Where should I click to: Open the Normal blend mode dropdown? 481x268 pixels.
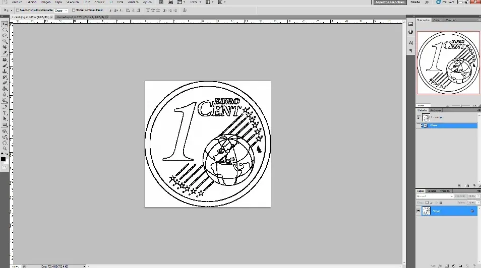[435, 196]
